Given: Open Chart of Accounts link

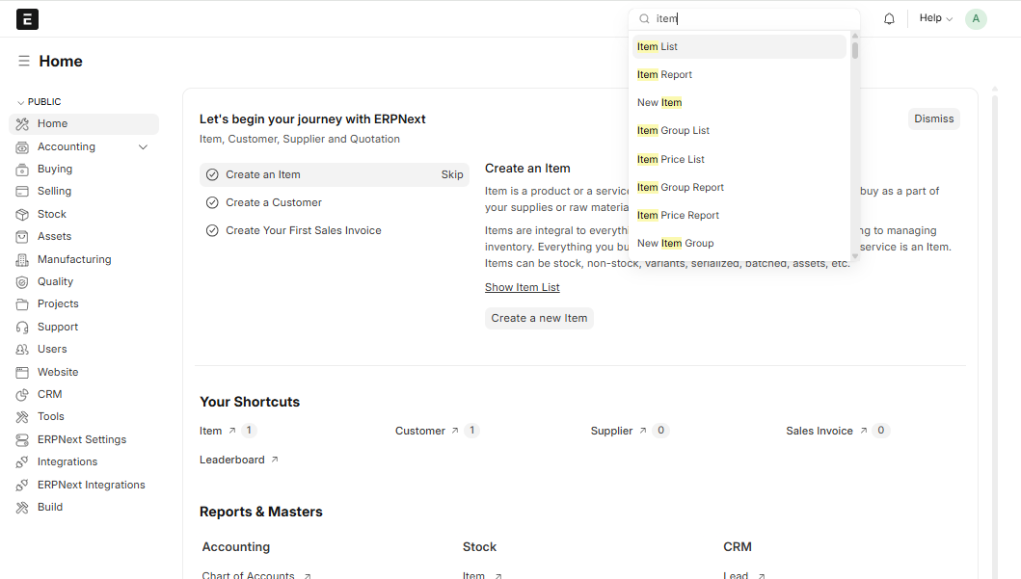Looking at the screenshot, I should [x=248, y=574].
